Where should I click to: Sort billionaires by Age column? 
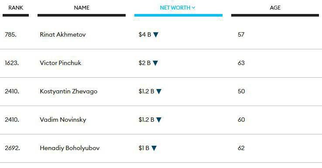(x=275, y=8)
